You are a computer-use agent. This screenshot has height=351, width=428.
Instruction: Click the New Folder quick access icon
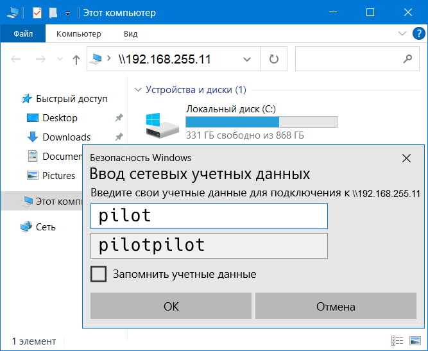click(x=53, y=12)
